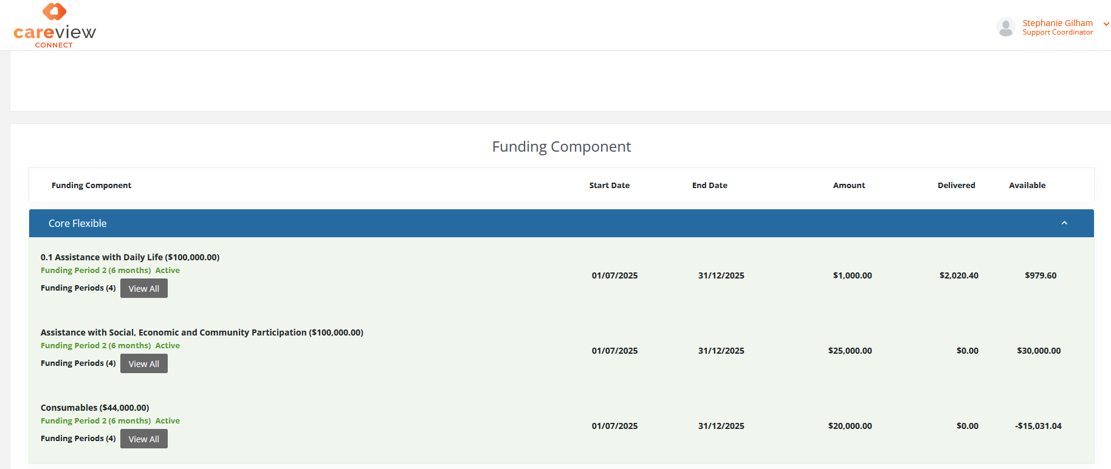Click the Delivered column header
The image size is (1111, 469).
tap(956, 185)
